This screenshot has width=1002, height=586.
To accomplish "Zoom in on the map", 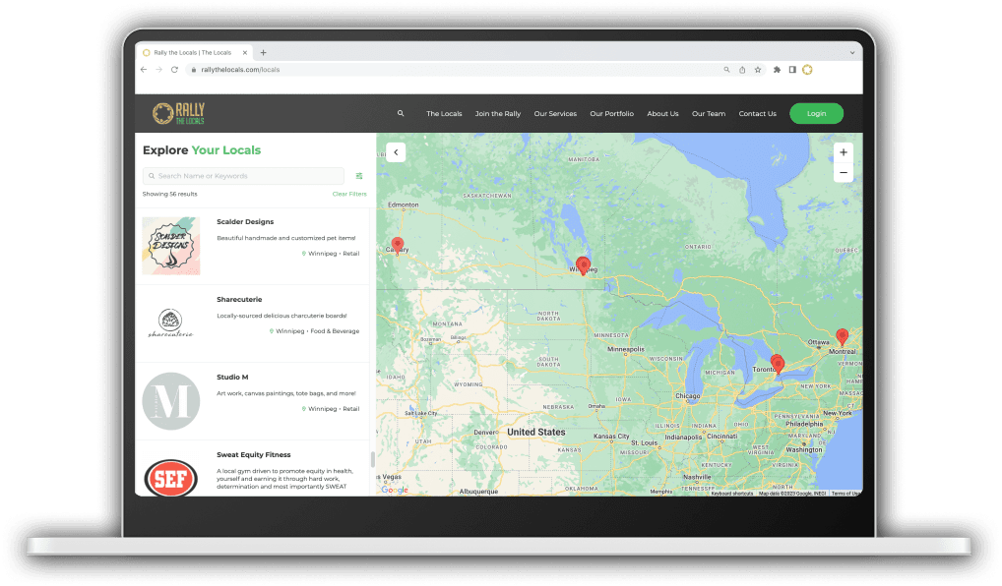I will pos(843,152).
